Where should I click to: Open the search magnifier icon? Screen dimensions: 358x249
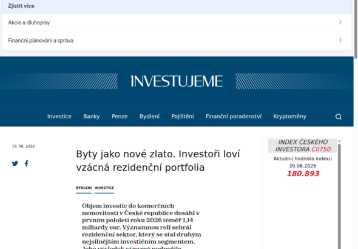coord(339,117)
